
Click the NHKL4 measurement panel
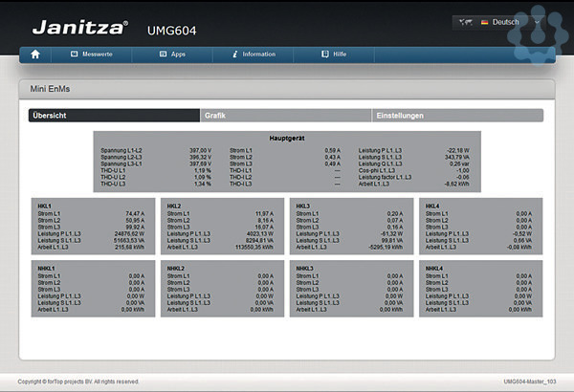[480, 289]
